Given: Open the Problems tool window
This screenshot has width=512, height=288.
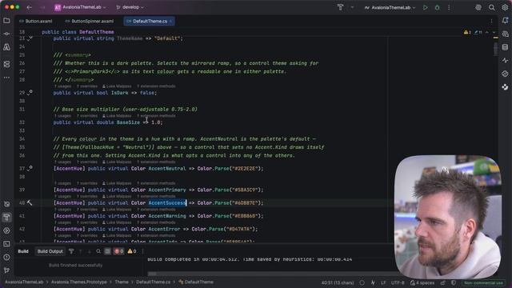Looking at the screenshot, I should point(6,258).
